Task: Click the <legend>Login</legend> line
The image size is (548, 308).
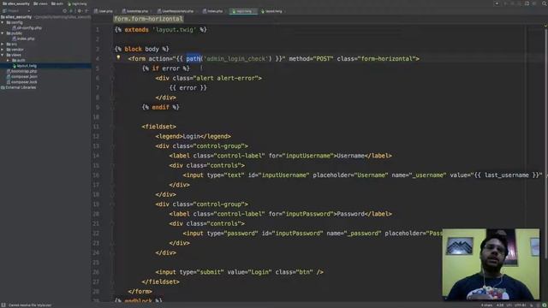Action: tap(193, 136)
